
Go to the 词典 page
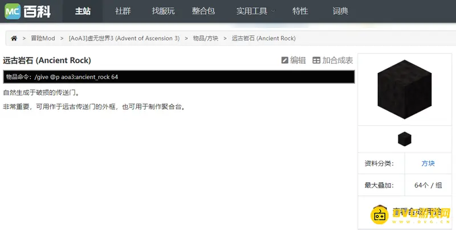[x=340, y=11]
